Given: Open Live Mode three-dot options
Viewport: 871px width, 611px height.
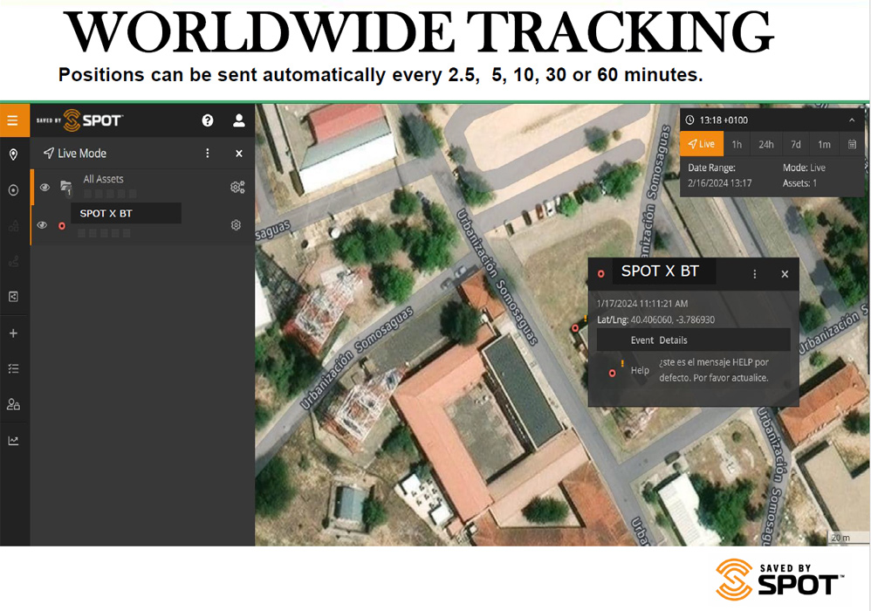Looking at the screenshot, I should pyautogui.click(x=207, y=153).
